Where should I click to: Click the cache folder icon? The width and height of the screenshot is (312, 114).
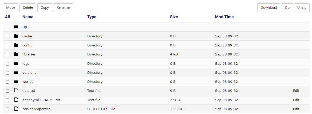(16, 36)
